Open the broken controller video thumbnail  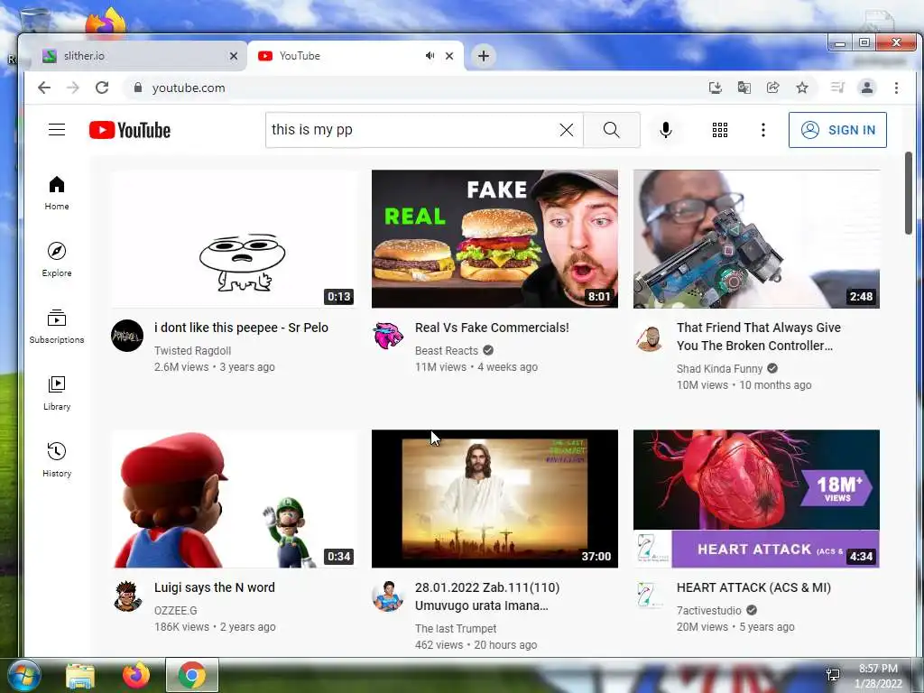[756, 238]
